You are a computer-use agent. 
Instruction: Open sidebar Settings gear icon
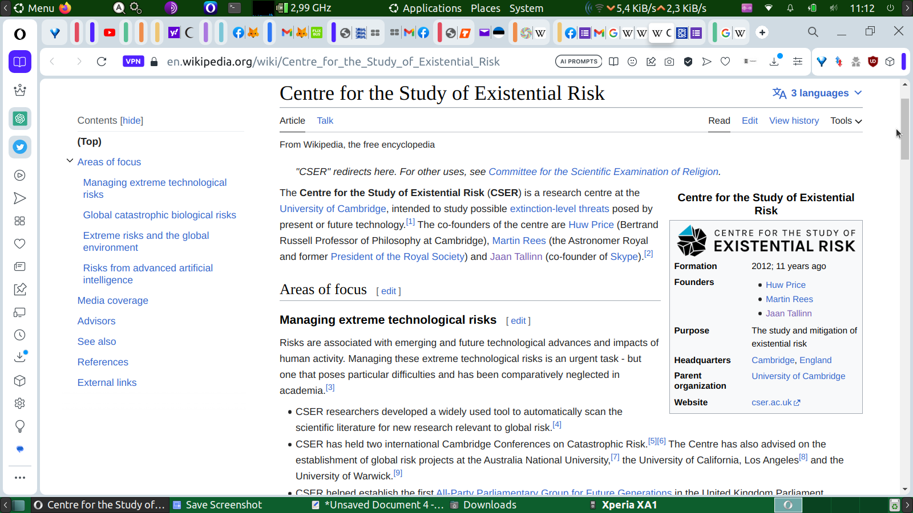(x=20, y=404)
